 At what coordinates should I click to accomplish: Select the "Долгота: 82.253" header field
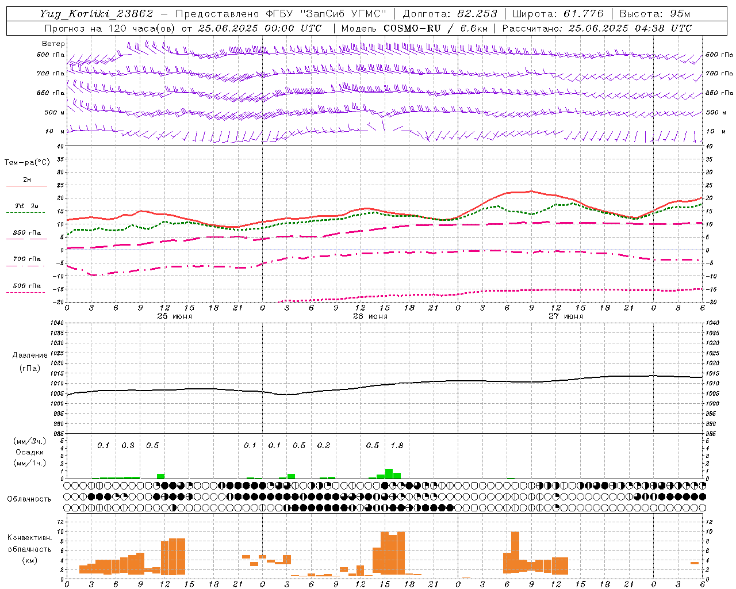[x=450, y=14]
